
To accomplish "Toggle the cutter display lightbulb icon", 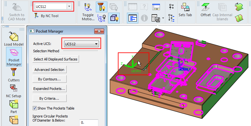I will pyautogui.click(x=102, y=7).
